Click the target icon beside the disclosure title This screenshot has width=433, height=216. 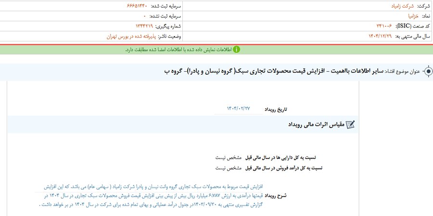[x=428, y=71]
